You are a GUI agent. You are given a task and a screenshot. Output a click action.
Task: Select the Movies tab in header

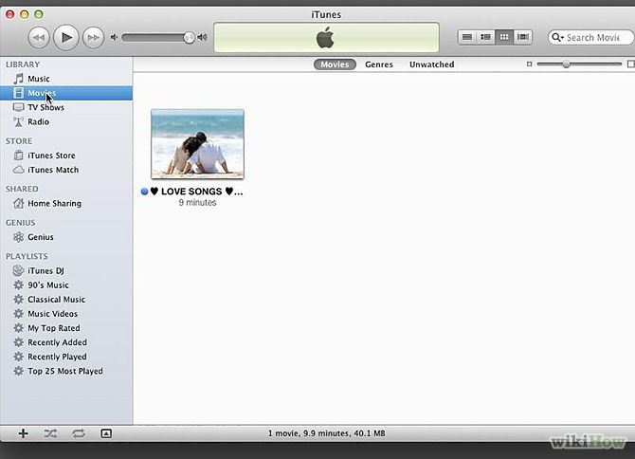tap(335, 64)
